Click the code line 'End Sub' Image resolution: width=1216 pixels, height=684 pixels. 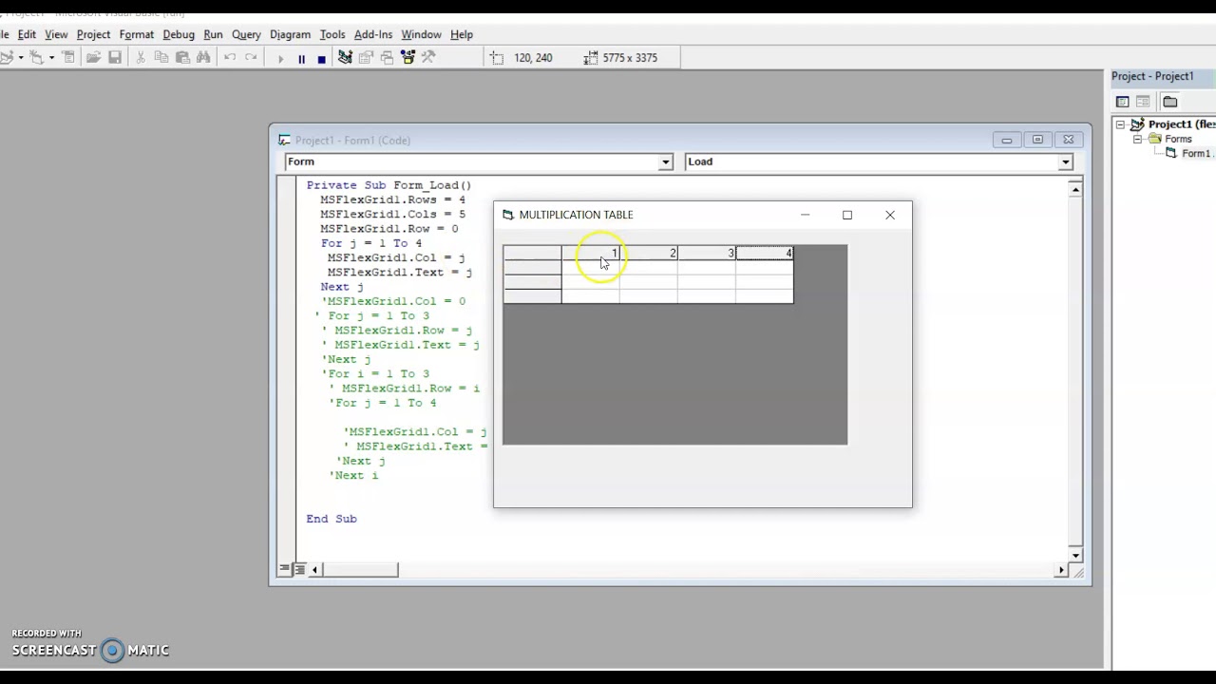332,519
